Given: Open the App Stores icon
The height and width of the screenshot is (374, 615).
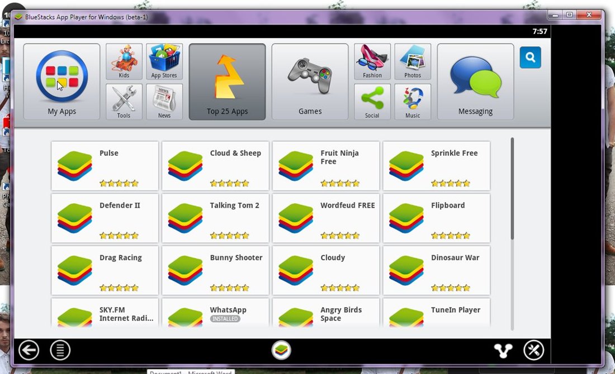Looking at the screenshot, I should (x=164, y=61).
